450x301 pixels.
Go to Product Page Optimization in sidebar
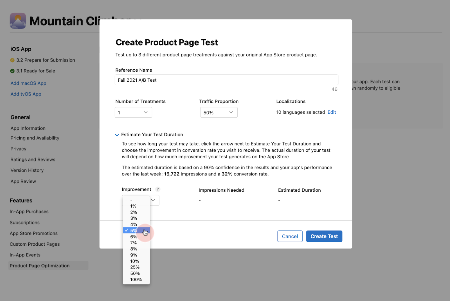pyautogui.click(x=40, y=266)
